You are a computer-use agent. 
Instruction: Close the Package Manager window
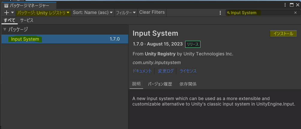(298, 5)
